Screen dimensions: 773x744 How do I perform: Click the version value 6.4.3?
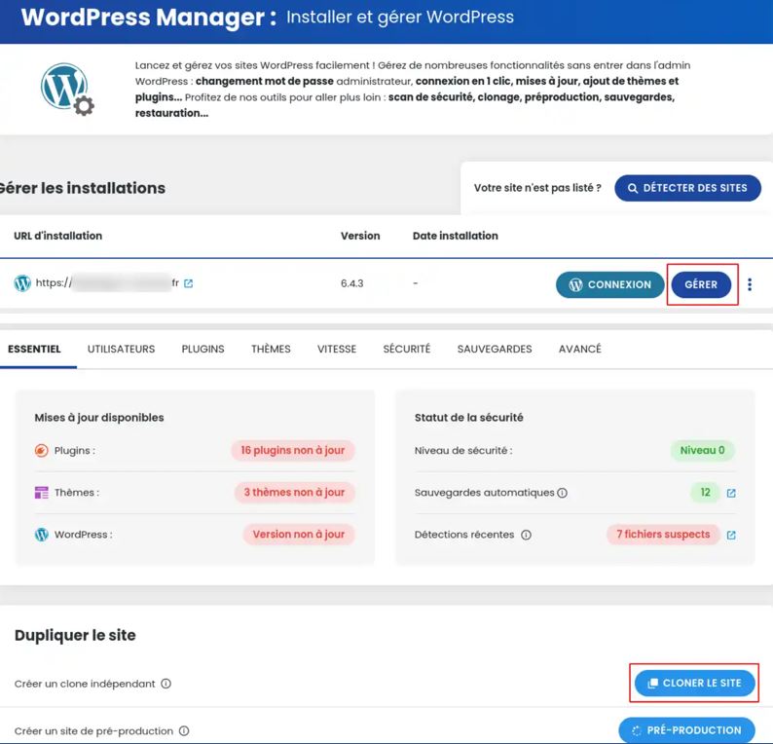(x=352, y=283)
